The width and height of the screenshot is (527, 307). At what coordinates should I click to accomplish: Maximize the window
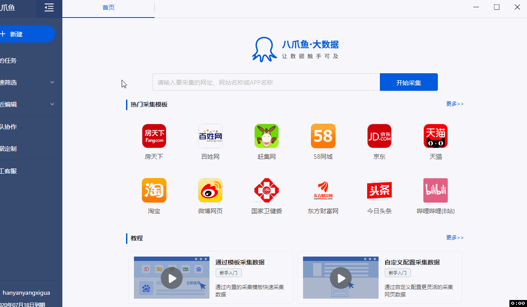[x=497, y=7]
